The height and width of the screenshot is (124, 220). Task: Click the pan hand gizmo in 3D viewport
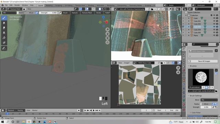(108, 34)
